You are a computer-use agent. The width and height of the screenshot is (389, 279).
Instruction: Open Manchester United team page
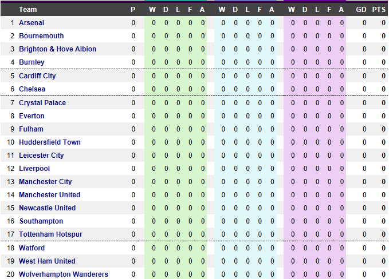pyautogui.click(x=50, y=195)
